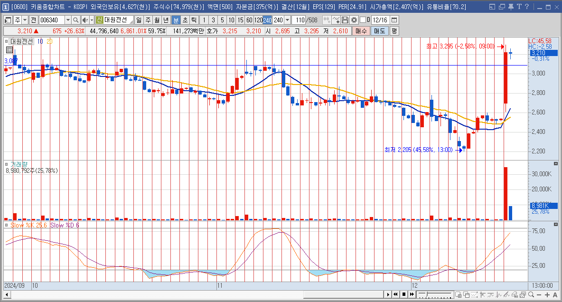Click the eraser drawing-delete icon at bottom
Screen dimensions: 562x302
click(x=515, y=294)
